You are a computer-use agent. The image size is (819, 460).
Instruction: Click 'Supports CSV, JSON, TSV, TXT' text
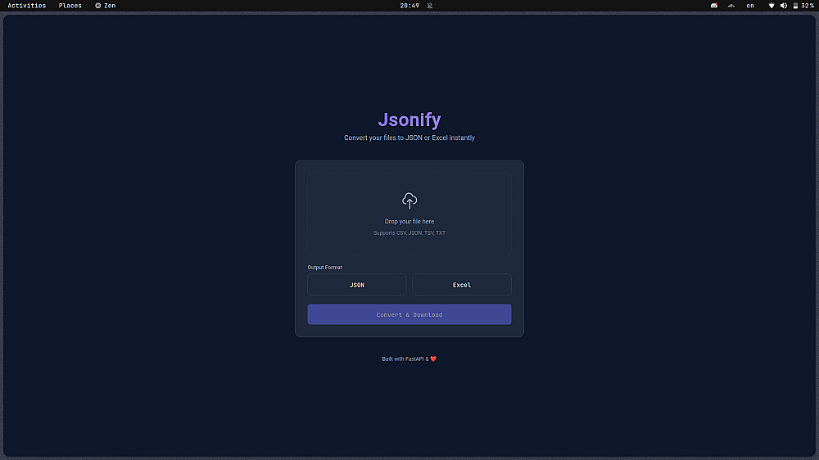(409, 233)
